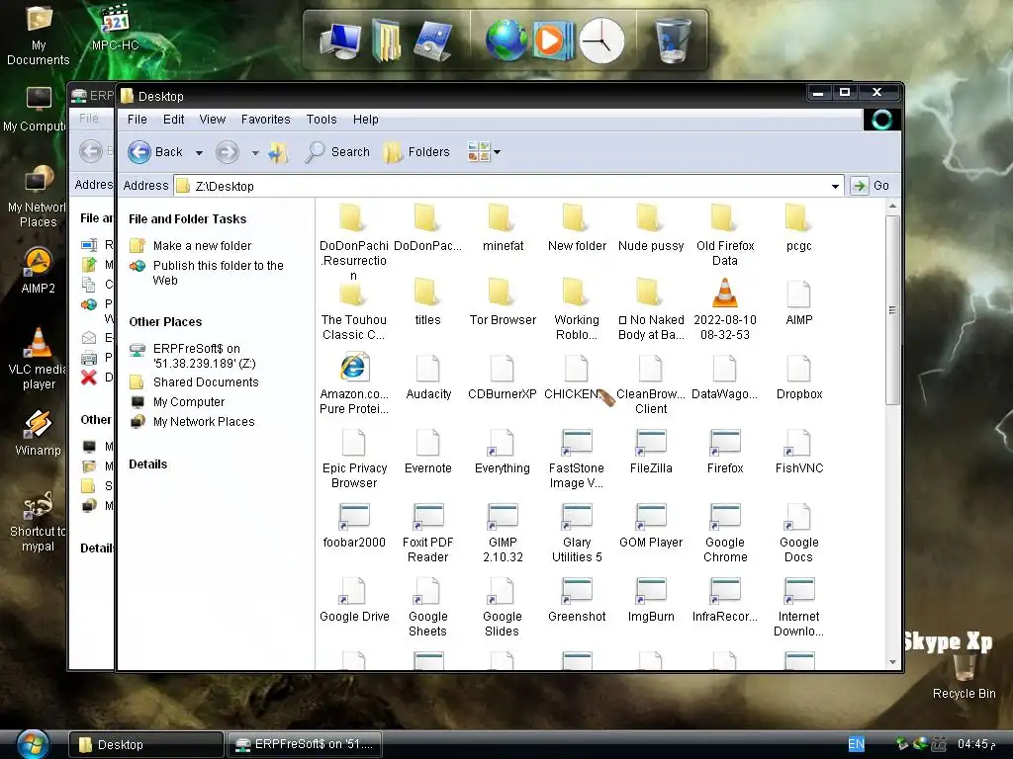The image size is (1013, 759).
Task: Select the Amazon.co... Pure Protei... web shortcut
Action: (x=354, y=382)
